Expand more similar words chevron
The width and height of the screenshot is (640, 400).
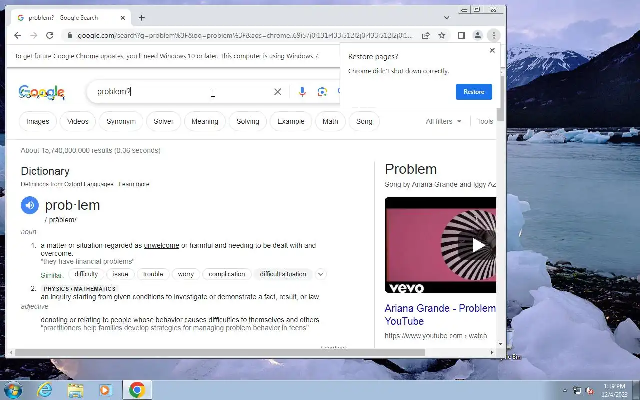(x=321, y=274)
